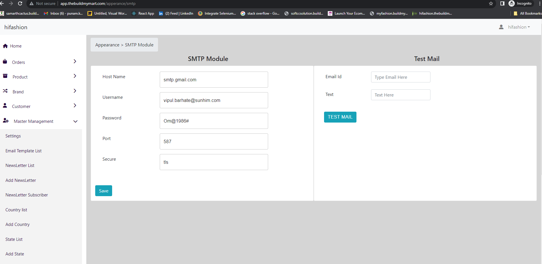Expand the Brand submenu chevron

[75, 91]
